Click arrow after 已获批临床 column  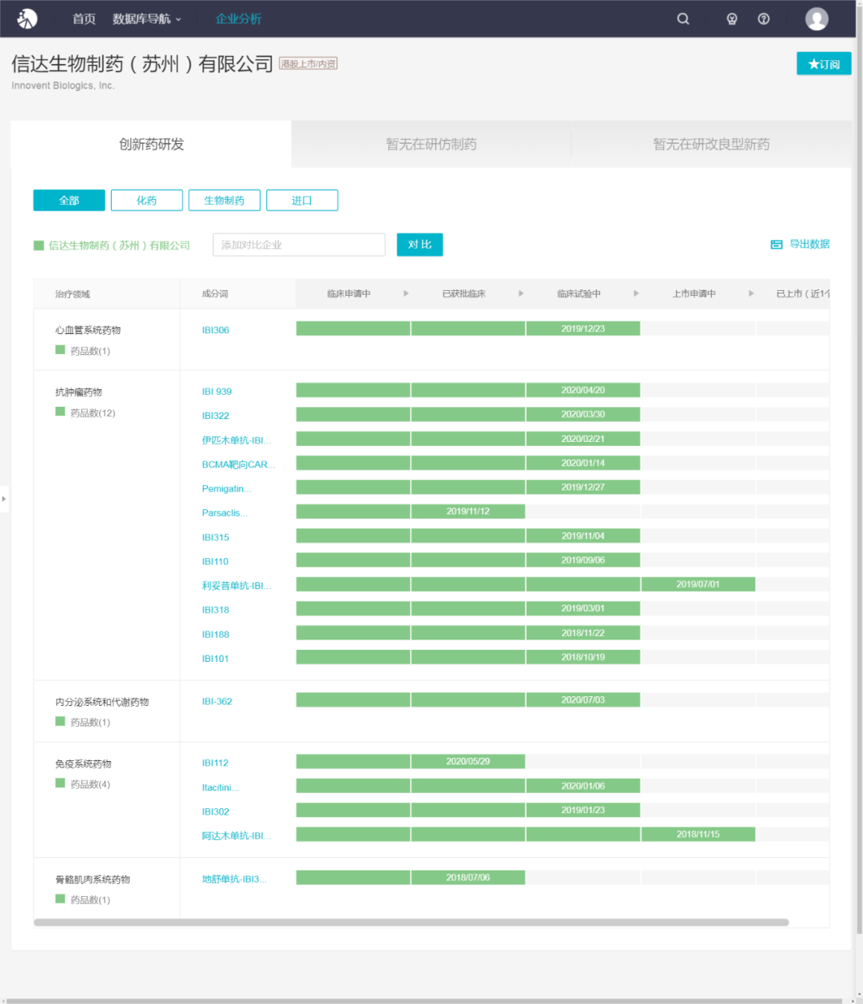521,293
